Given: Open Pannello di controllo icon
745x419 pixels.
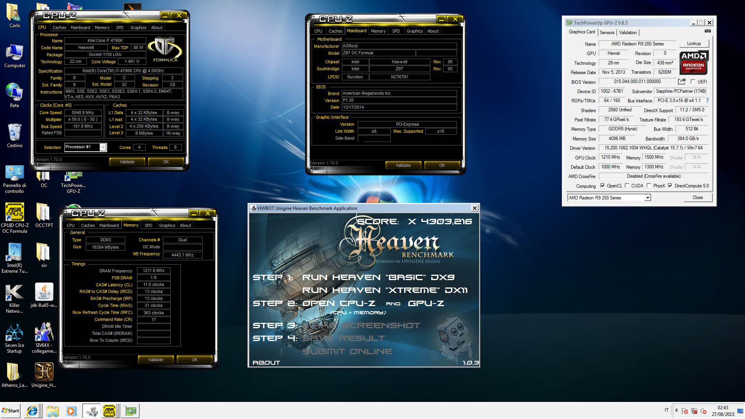Looking at the screenshot, I should [x=14, y=179].
